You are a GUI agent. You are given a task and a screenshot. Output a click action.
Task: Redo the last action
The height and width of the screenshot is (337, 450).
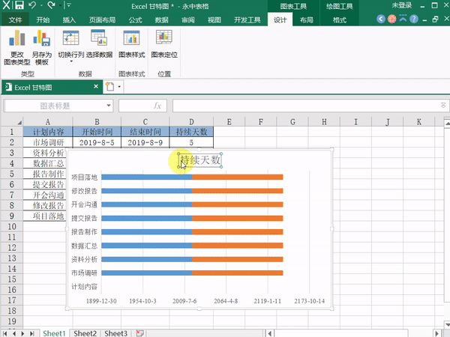point(51,5)
